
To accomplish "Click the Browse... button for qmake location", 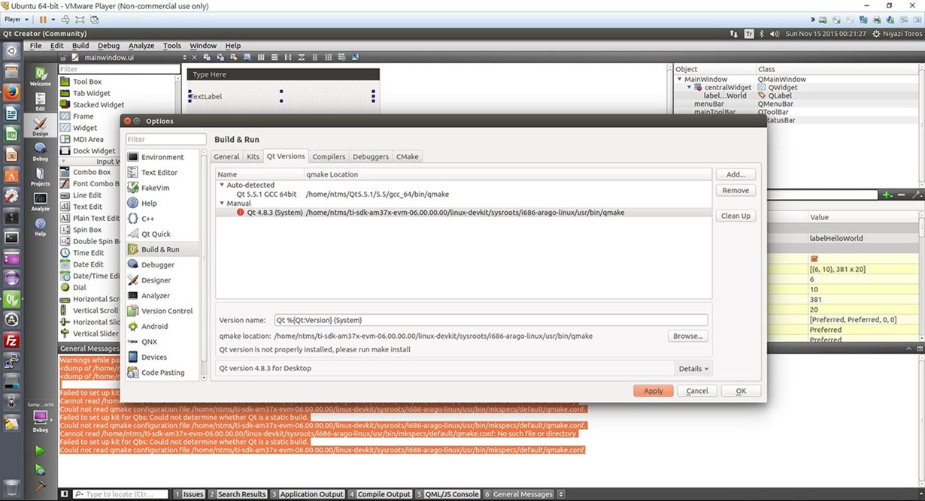I will [688, 336].
